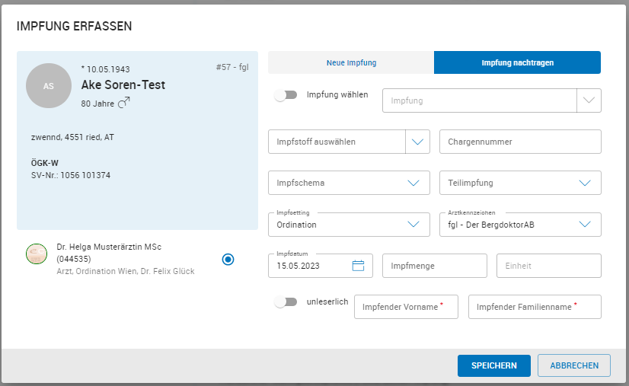Image resolution: width=629 pixels, height=386 pixels.
Task: Click the calendar icon in Impfdatum field
Action: coord(358,266)
